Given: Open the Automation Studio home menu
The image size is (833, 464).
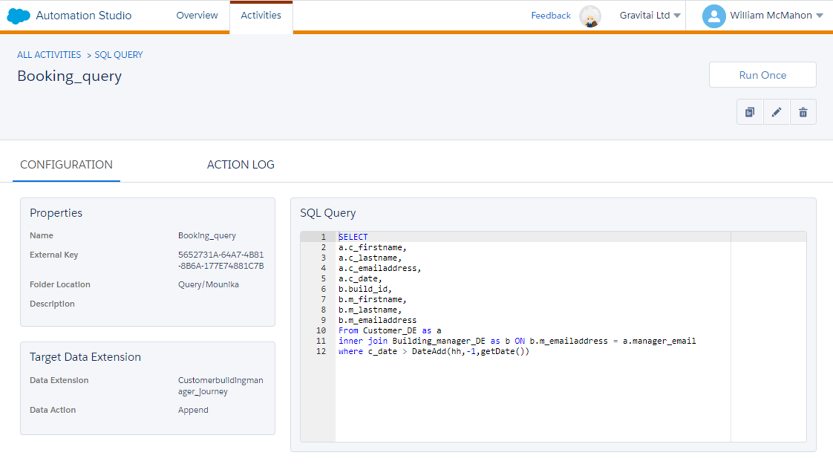Looking at the screenshot, I should click(84, 15).
